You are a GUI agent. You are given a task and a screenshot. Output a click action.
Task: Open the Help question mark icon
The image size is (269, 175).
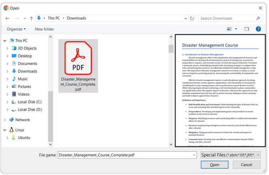[258, 29]
